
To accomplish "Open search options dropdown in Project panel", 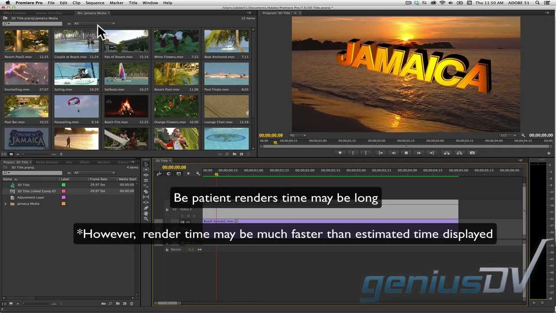I will 6,173.
